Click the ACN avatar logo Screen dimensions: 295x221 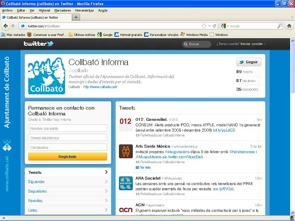coord(126,210)
